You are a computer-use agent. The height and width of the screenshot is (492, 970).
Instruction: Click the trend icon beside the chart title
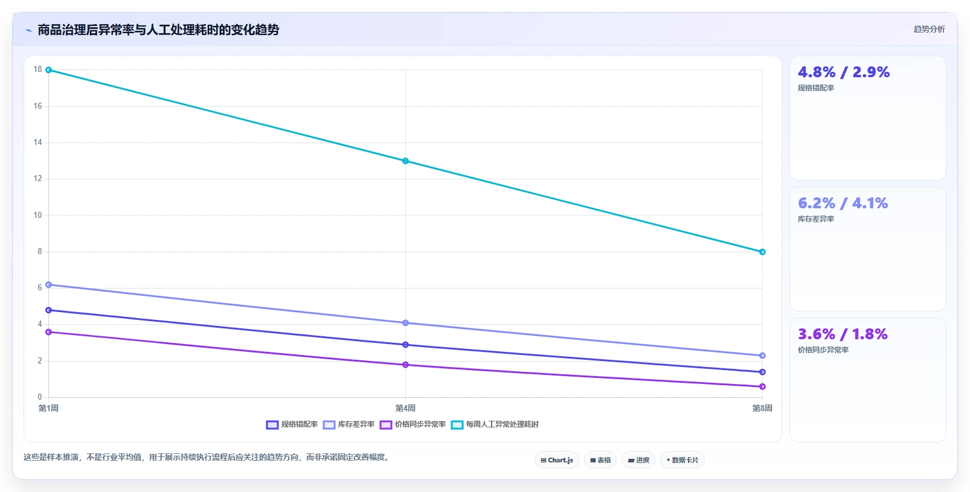click(x=28, y=30)
